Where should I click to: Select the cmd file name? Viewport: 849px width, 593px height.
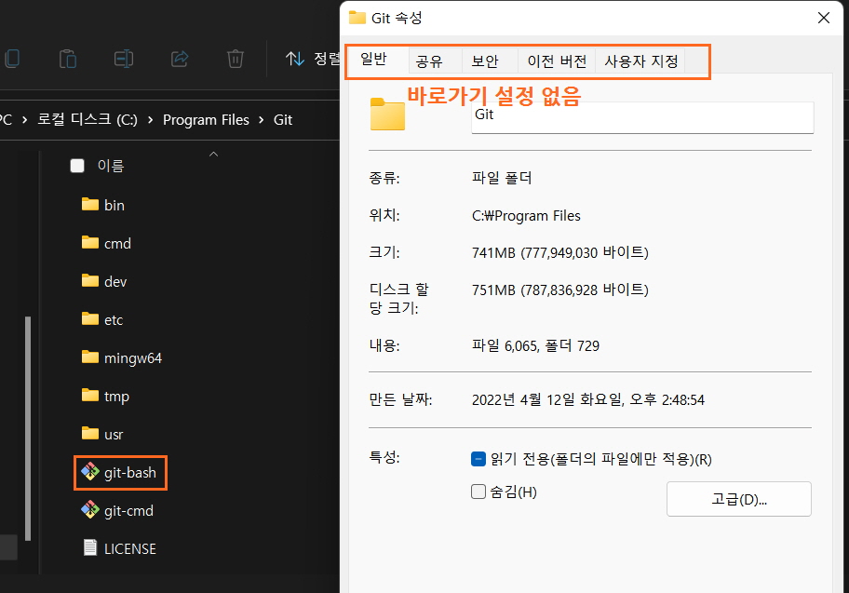117,244
